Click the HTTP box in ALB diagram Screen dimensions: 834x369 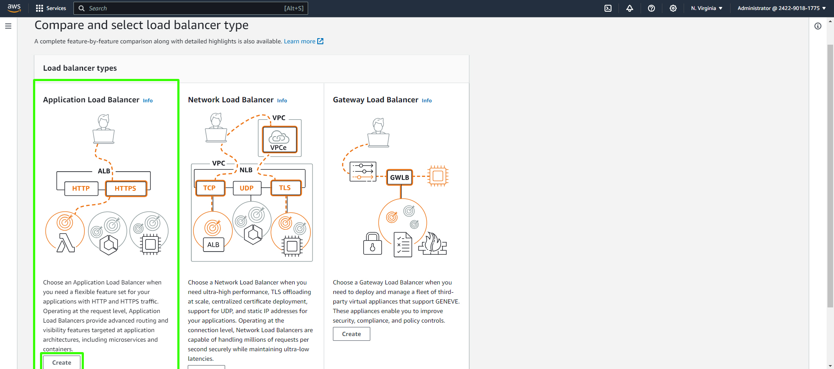pyautogui.click(x=81, y=188)
